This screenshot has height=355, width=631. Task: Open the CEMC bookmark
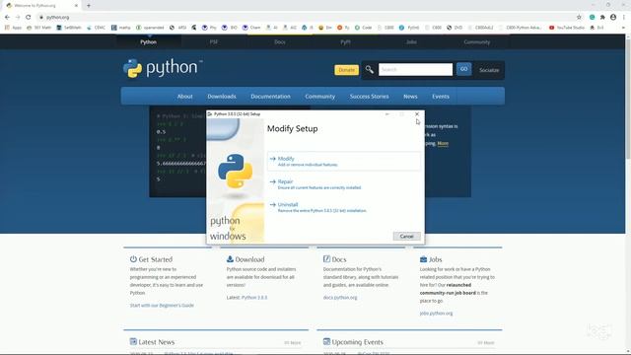(x=97, y=28)
